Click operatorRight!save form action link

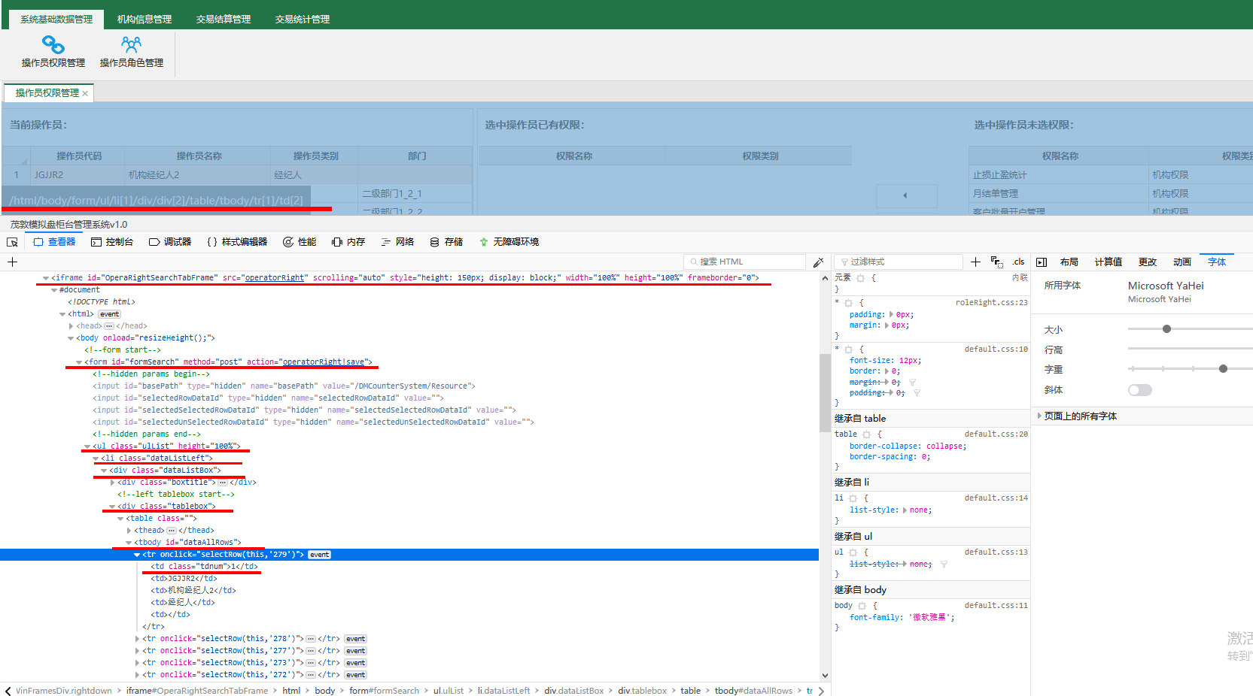(x=323, y=362)
